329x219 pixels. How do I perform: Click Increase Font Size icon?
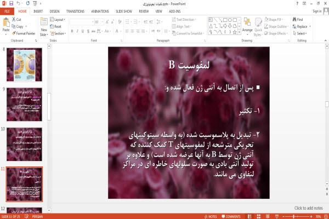coord(107,22)
